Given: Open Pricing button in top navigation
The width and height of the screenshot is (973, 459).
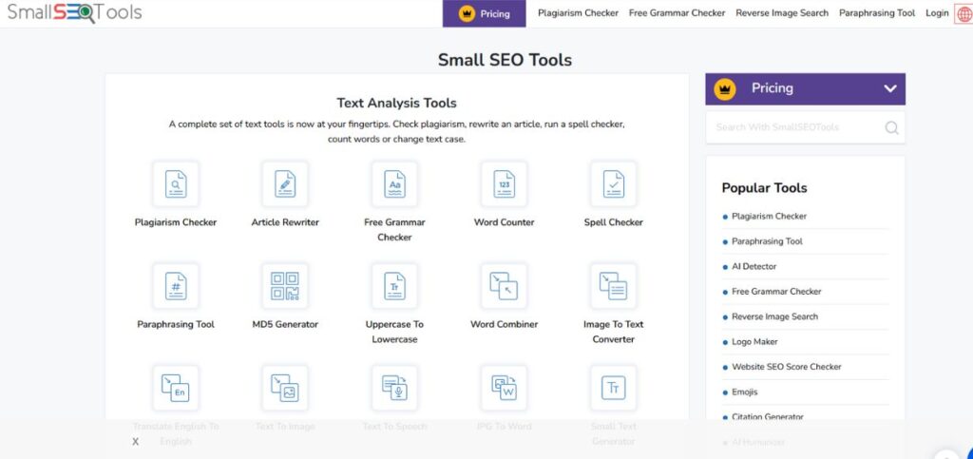Looking at the screenshot, I should [x=484, y=13].
